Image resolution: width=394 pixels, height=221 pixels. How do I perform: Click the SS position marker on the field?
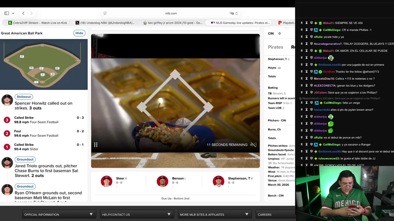[31, 68]
